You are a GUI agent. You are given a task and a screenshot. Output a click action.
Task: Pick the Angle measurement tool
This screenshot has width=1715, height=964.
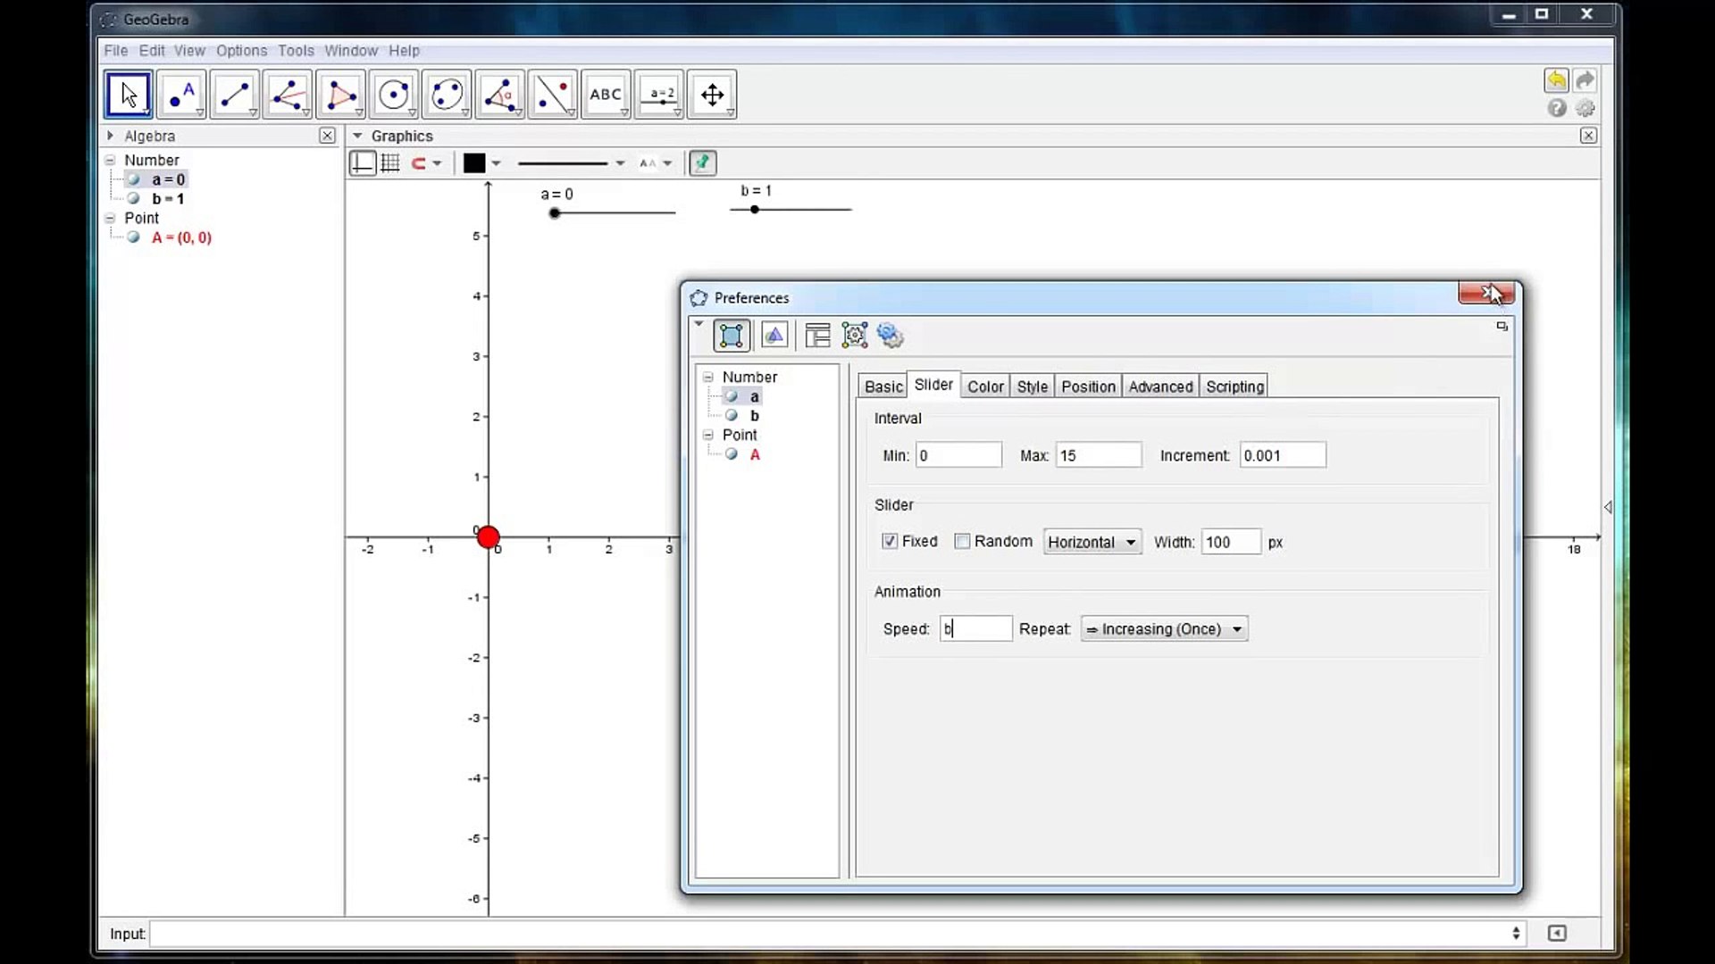click(x=499, y=95)
